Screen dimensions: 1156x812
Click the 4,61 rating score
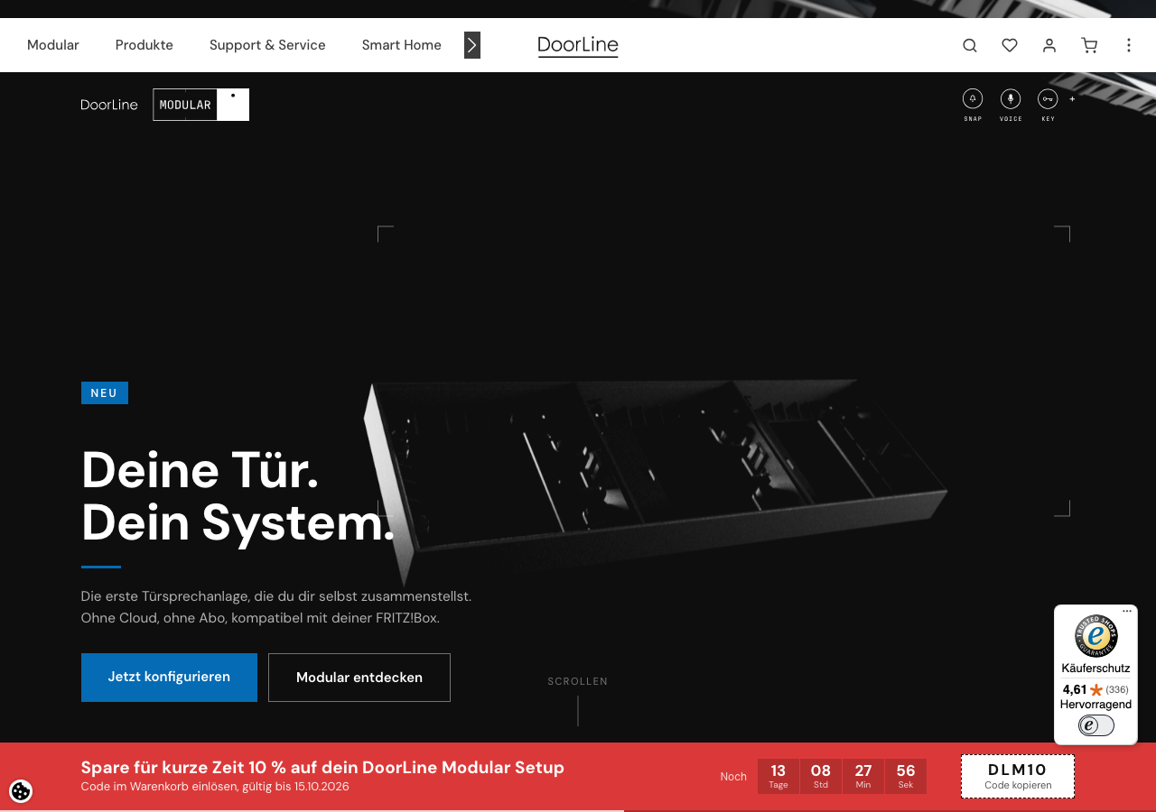pyautogui.click(x=1075, y=689)
